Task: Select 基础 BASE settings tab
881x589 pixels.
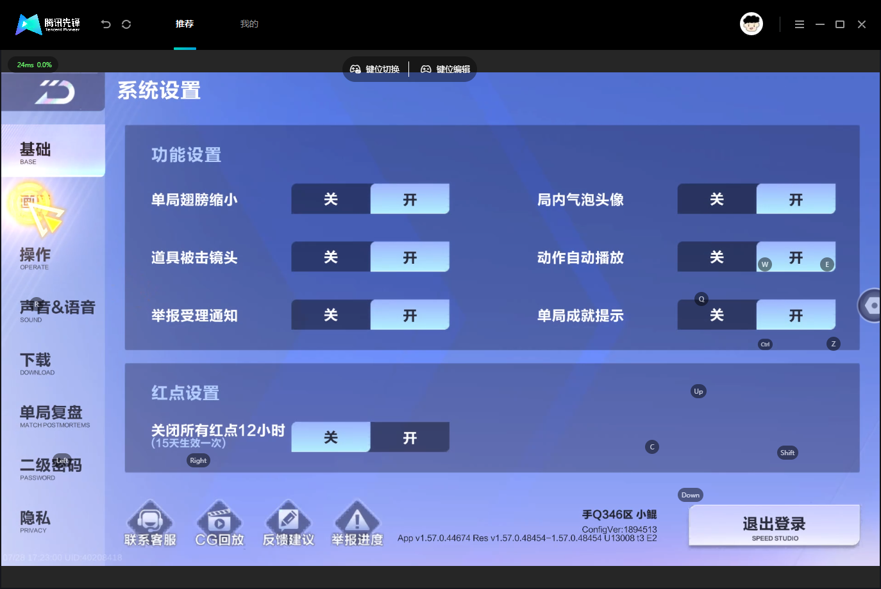Action: click(x=53, y=151)
